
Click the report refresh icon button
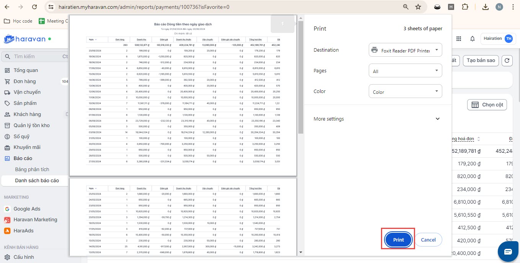(507, 60)
